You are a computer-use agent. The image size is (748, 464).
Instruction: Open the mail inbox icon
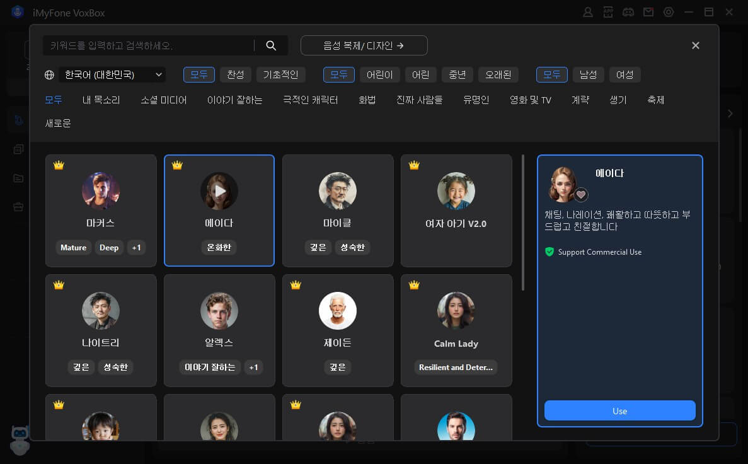coord(648,12)
